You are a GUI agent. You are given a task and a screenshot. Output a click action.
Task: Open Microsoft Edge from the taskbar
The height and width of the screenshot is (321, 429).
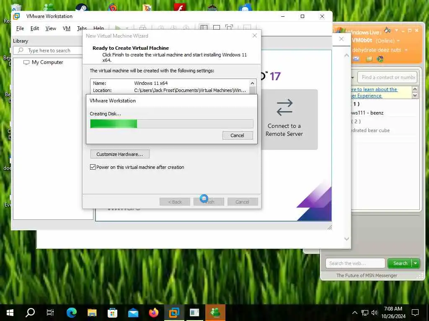(71, 313)
